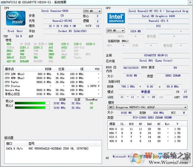Click the Haswell GT1.5 GPU codename field
The image size is (193, 167).
point(158,21)
